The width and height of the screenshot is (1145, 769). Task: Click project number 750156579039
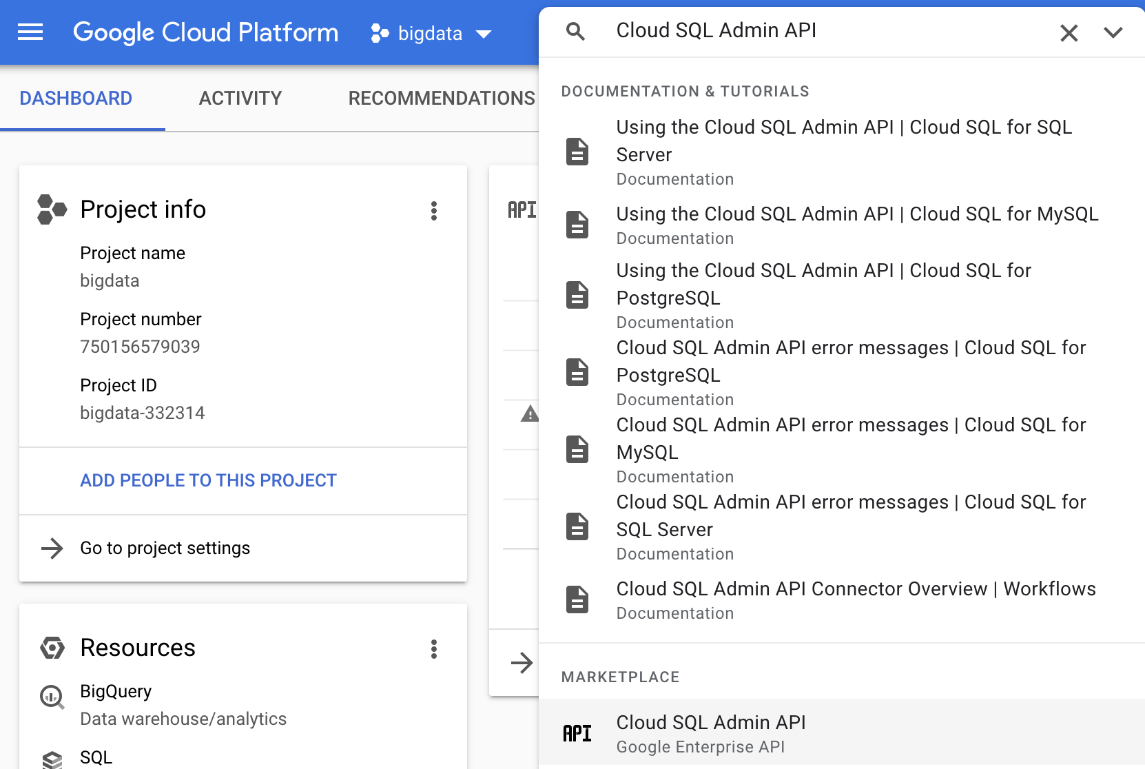pos(140,347)
